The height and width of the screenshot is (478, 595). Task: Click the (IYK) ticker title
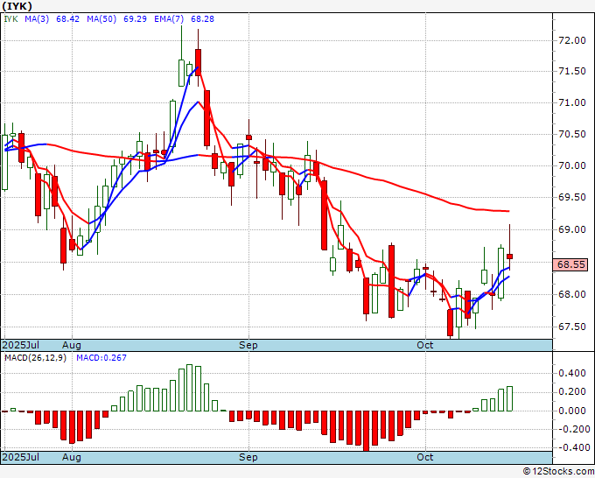pyautogui.click(x=17, y=6)
